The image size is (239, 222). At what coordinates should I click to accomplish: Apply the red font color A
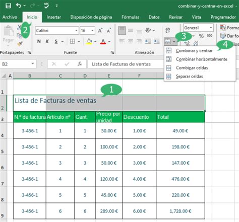tap(103, 41)
